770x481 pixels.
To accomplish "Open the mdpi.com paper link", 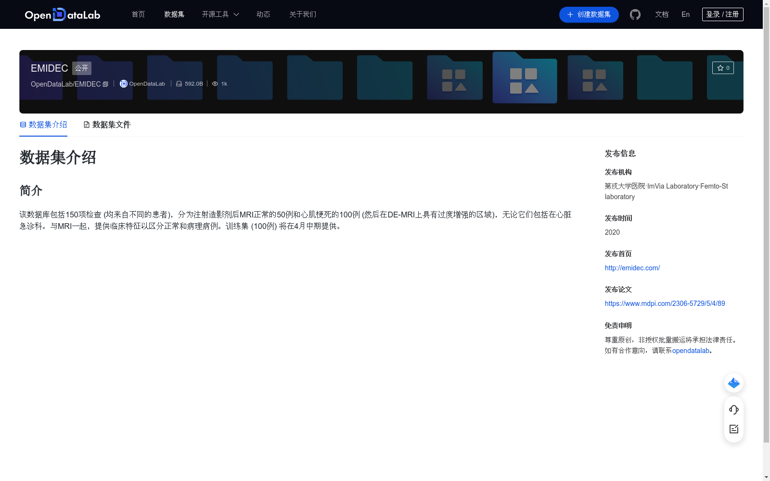I will tap(665, 304).
